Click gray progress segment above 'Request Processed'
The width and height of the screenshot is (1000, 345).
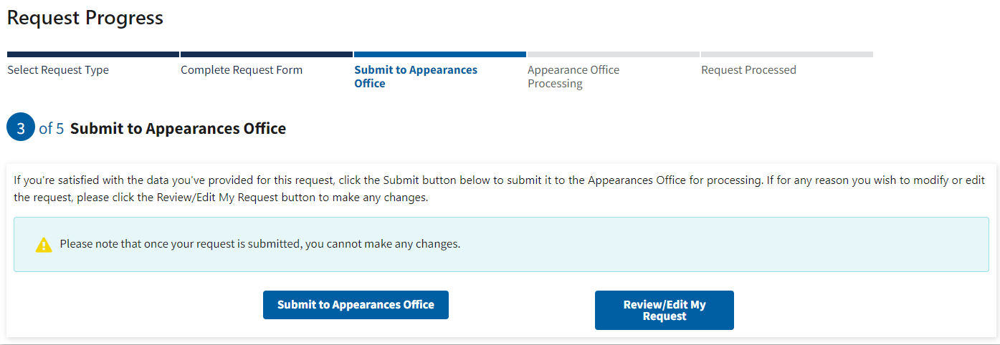[x=787, y=54]
